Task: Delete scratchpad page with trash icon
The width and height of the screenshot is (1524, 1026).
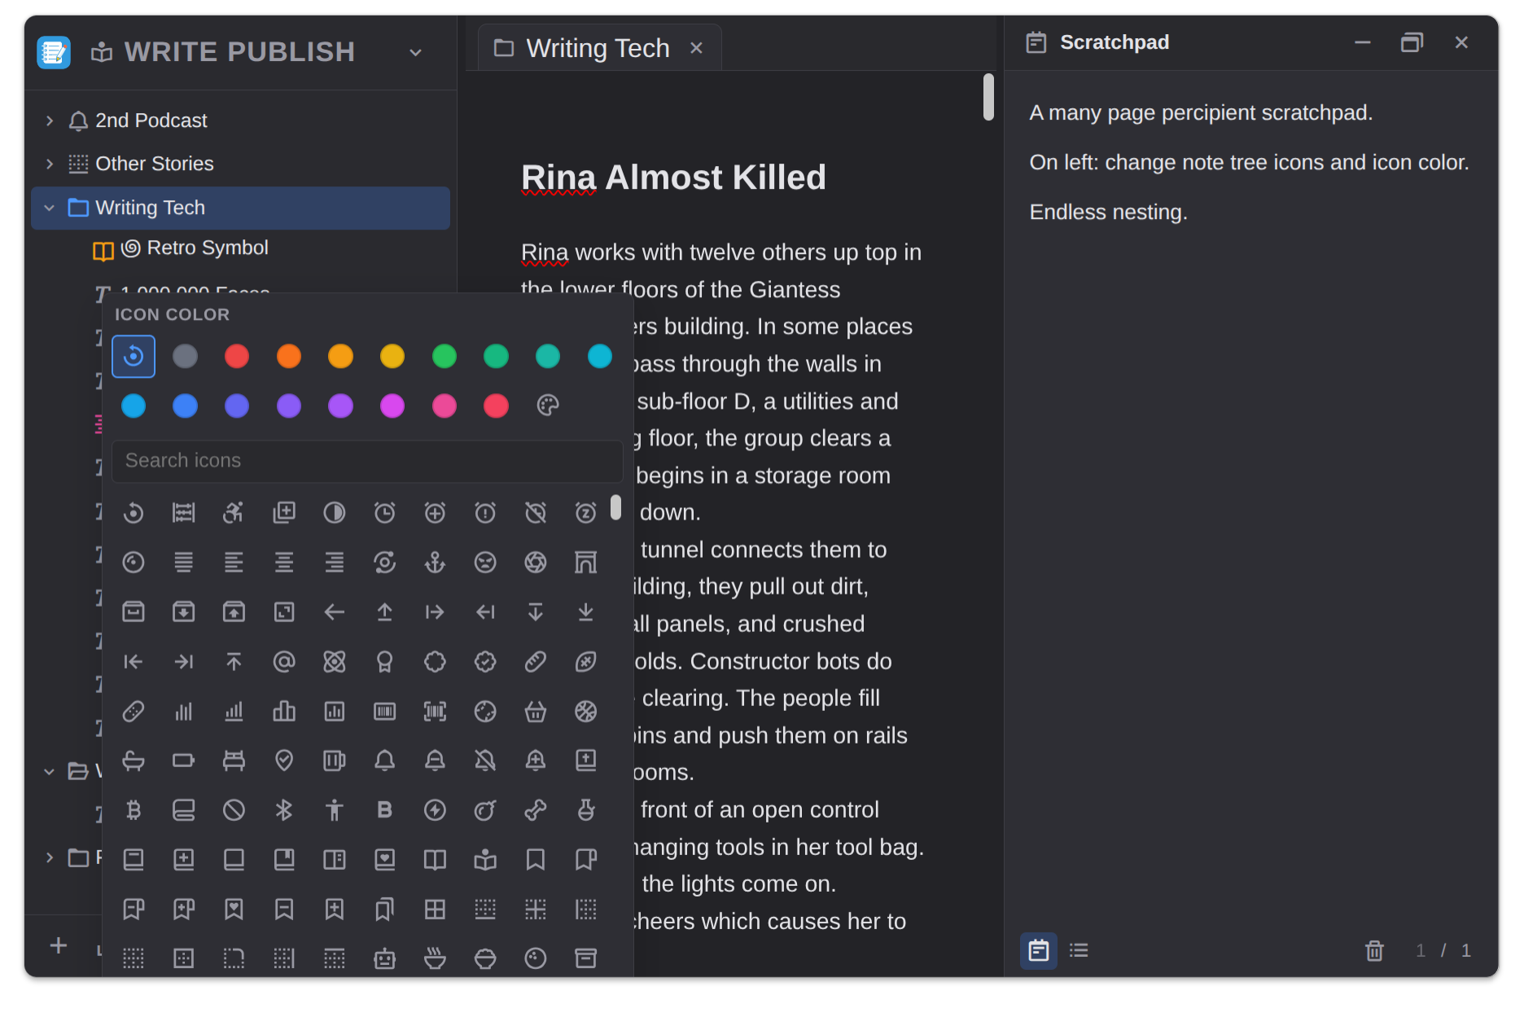Action: [x=1374, y=950]
